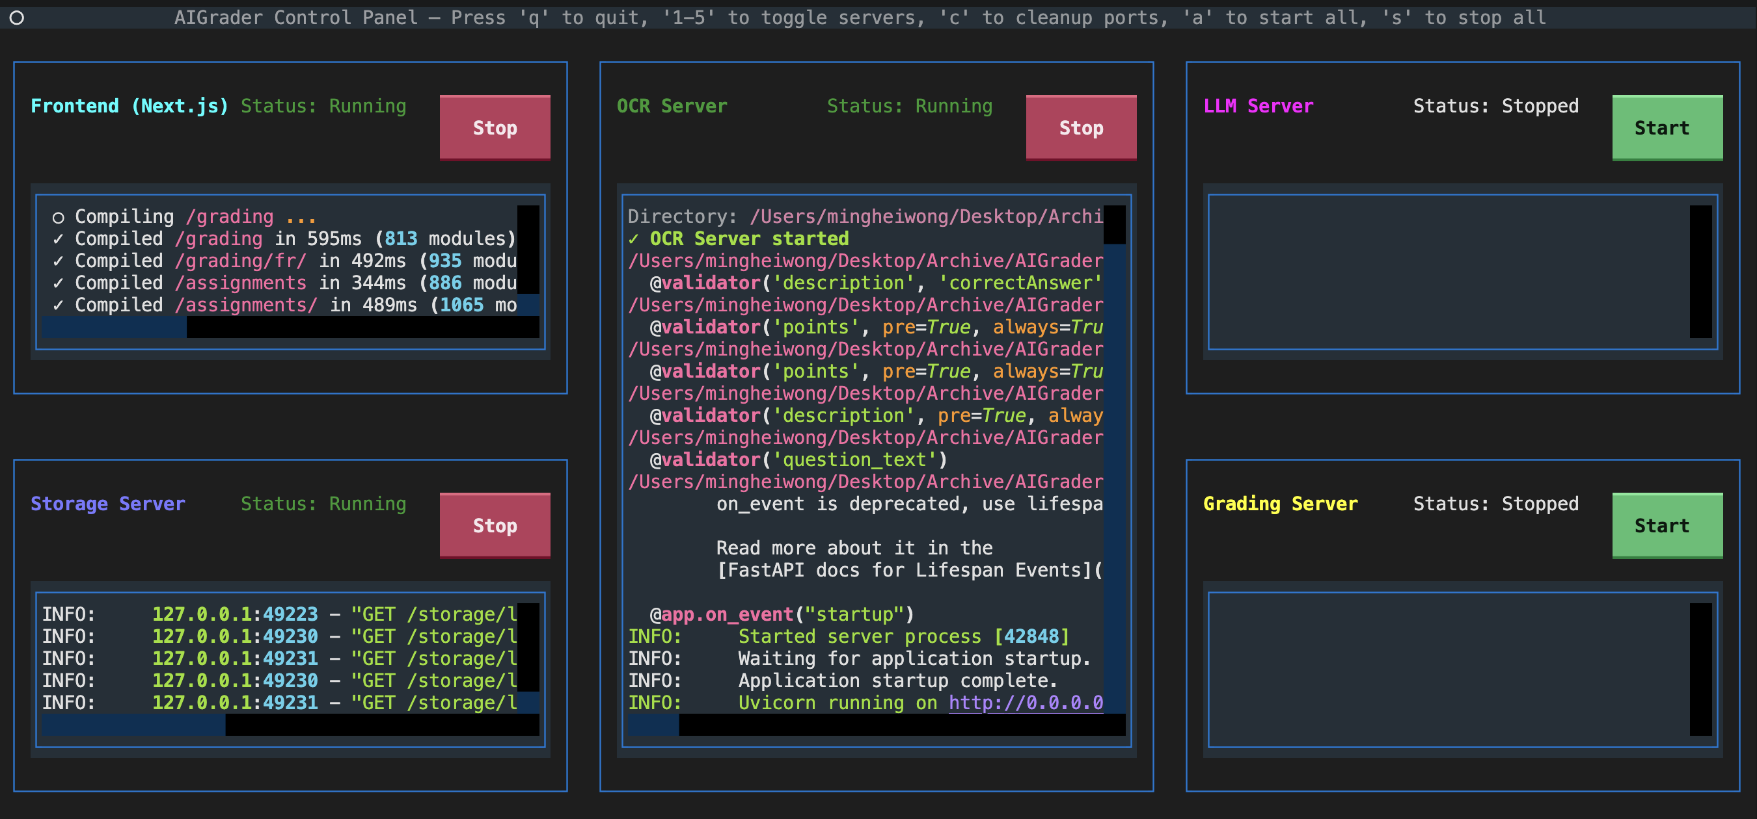The height and width of the screenshot is (819, 1757).
Task: Click the 'LLM Server' panel title
Action: [1259, 105]
